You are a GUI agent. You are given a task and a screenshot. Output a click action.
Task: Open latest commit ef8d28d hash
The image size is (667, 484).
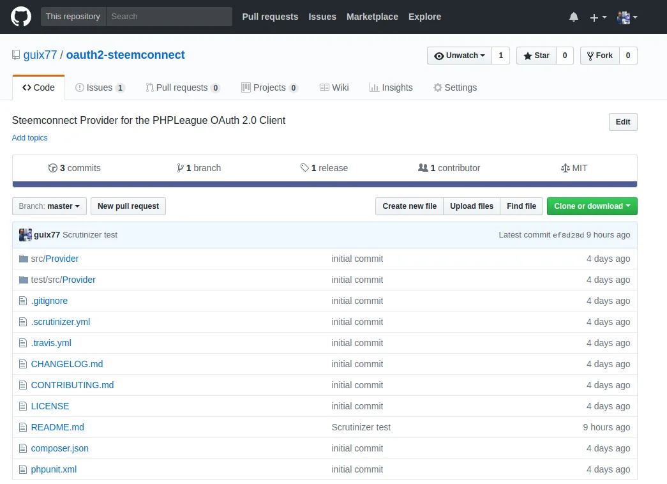pos(568,235)
